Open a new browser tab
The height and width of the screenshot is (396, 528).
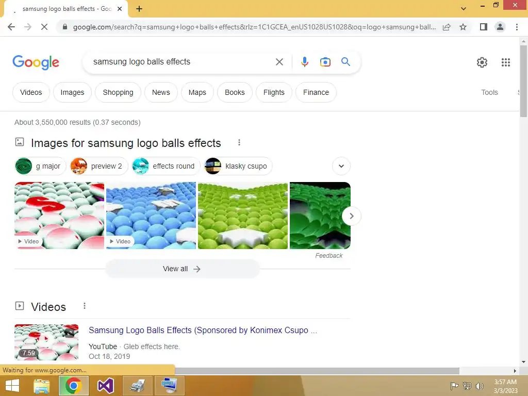(x=139, y=9)
